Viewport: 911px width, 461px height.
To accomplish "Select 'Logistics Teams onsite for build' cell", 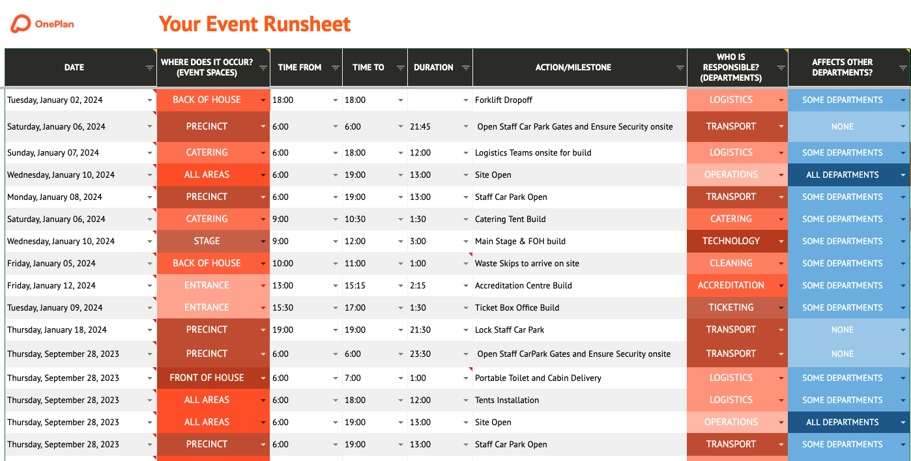I will coord(579,153).
